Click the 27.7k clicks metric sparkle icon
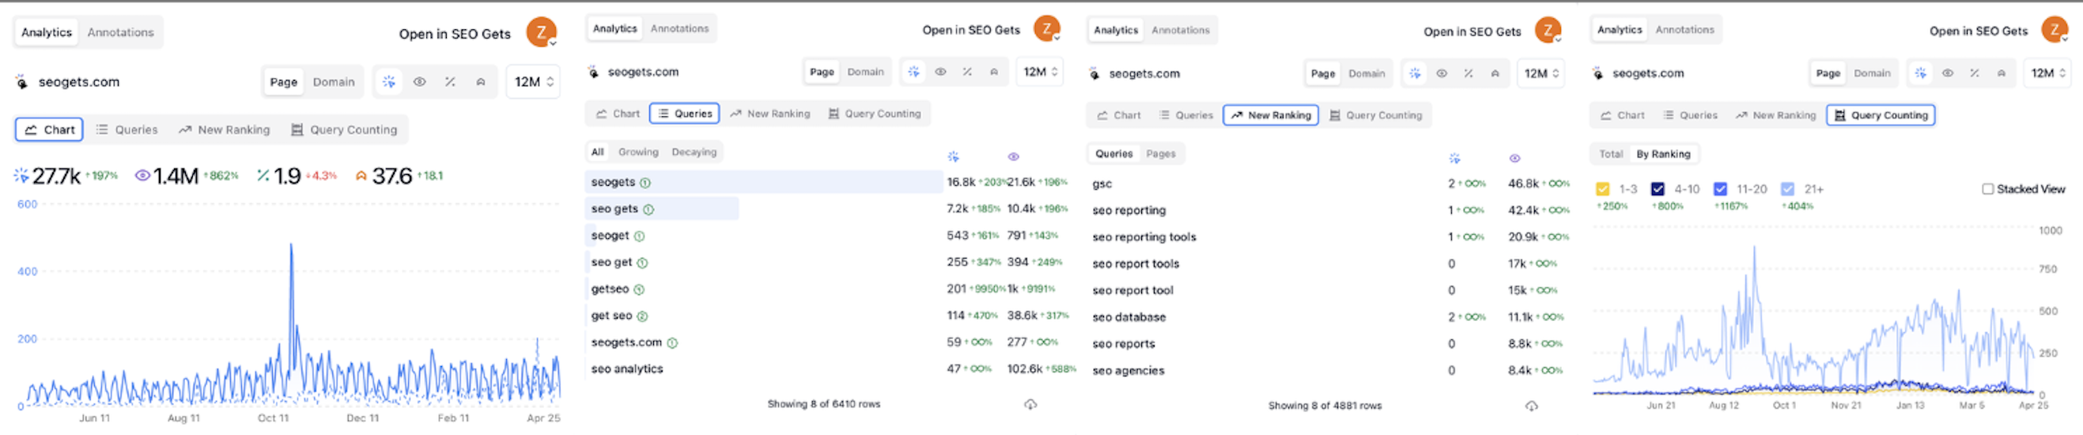2083x435 pixels. [x=21, y=176]
